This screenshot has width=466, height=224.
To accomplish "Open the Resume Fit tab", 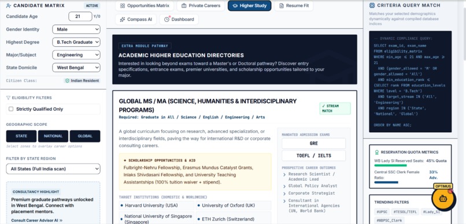I will pos(294,6).
